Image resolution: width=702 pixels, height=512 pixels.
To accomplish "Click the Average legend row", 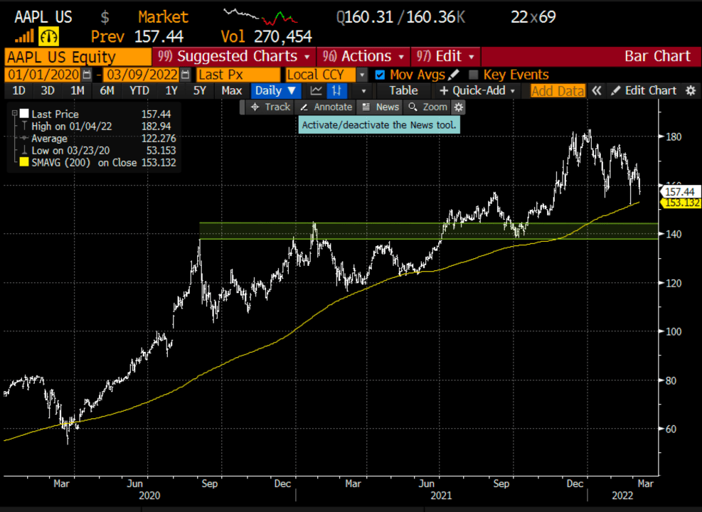I will point(95,138).
